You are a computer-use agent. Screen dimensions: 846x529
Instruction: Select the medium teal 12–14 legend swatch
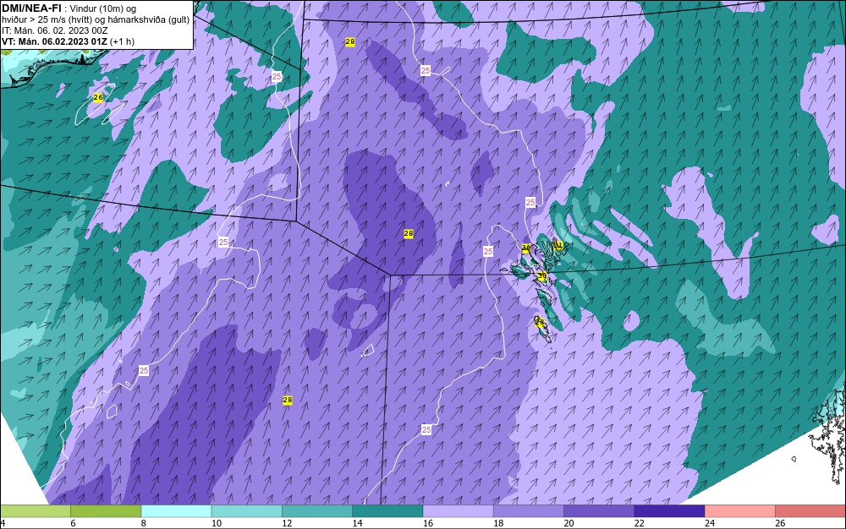click(316, 511)
